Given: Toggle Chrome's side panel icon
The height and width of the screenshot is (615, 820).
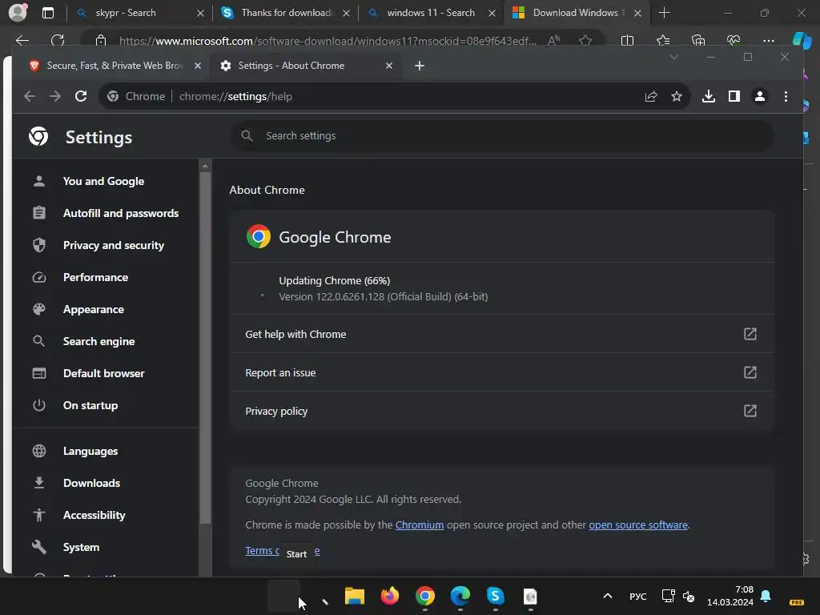Looking at the screenshot, I should (734, 96).
